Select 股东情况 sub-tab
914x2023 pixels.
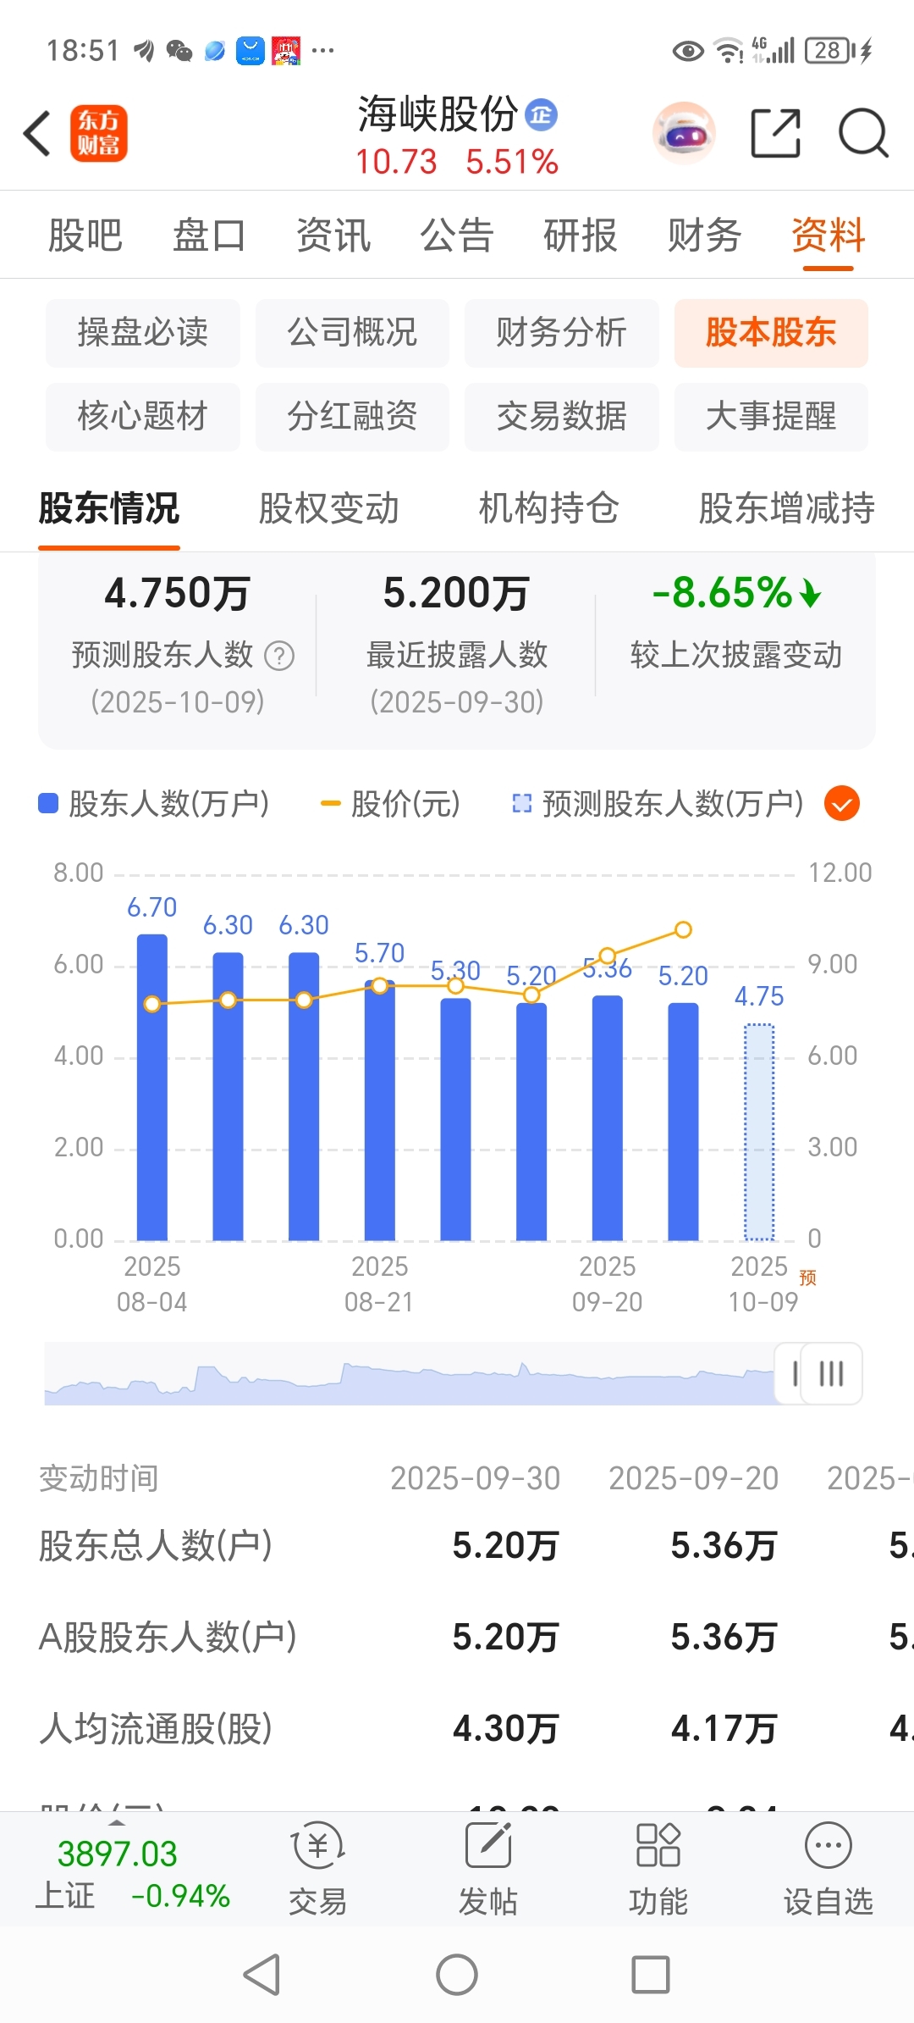tap(109, 508)
